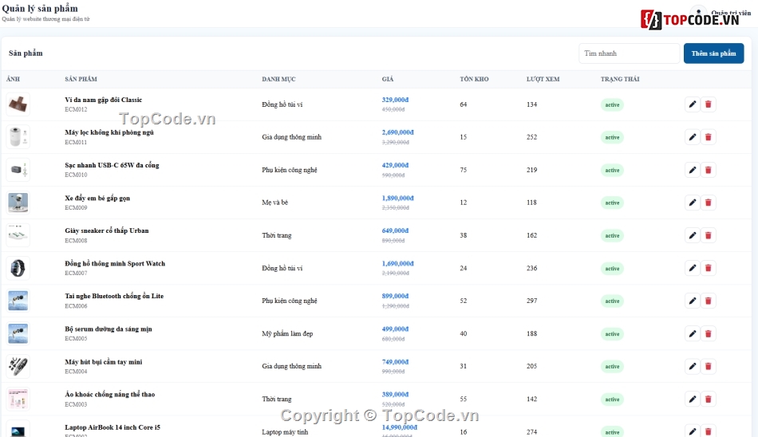Delete Áo khoác chống nắng thể thao

[709, 400]
